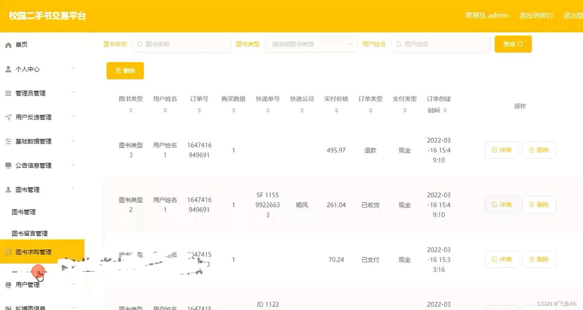Open the 图书留言管理 submenu item

30,233
